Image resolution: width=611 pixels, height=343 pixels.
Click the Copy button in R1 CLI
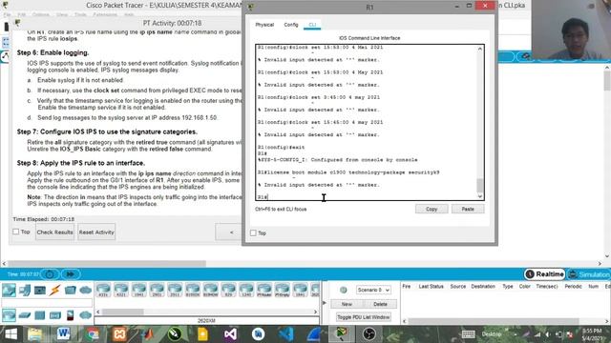pos(432,210)
